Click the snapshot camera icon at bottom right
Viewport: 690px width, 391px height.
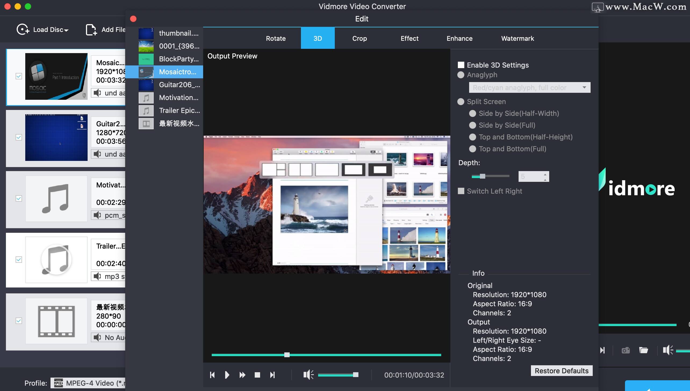625,350
